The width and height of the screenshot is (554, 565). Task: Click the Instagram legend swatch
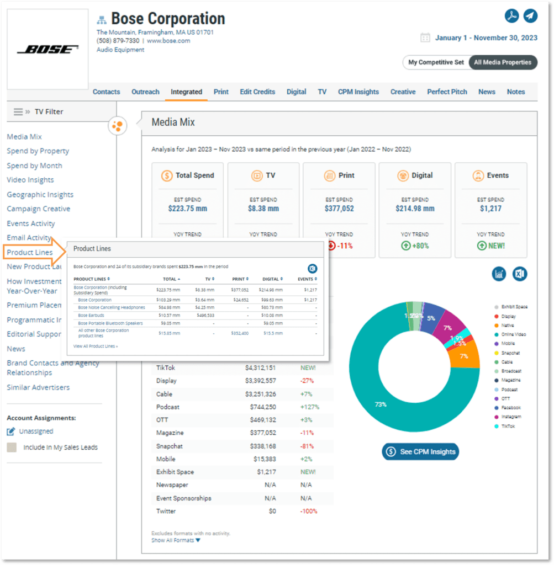point(497,417)
